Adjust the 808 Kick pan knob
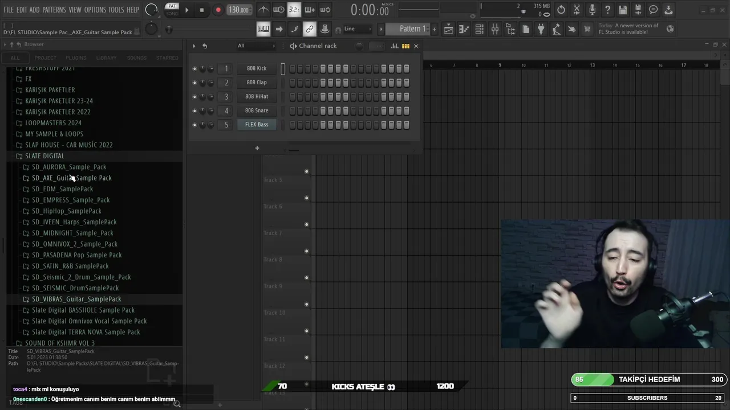Screen dimensions: 730x410 coord(202,68)
